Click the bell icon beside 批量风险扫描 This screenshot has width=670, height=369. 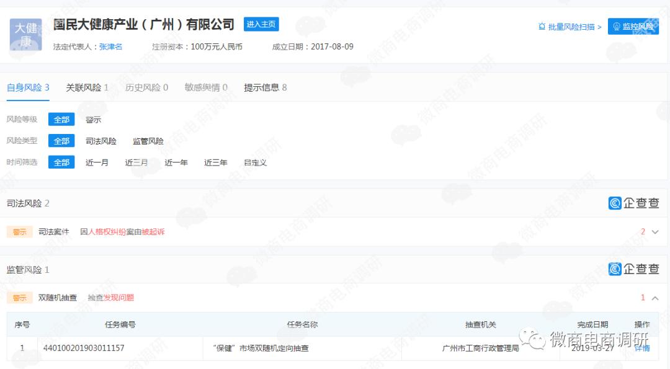(x=542, y=27)
